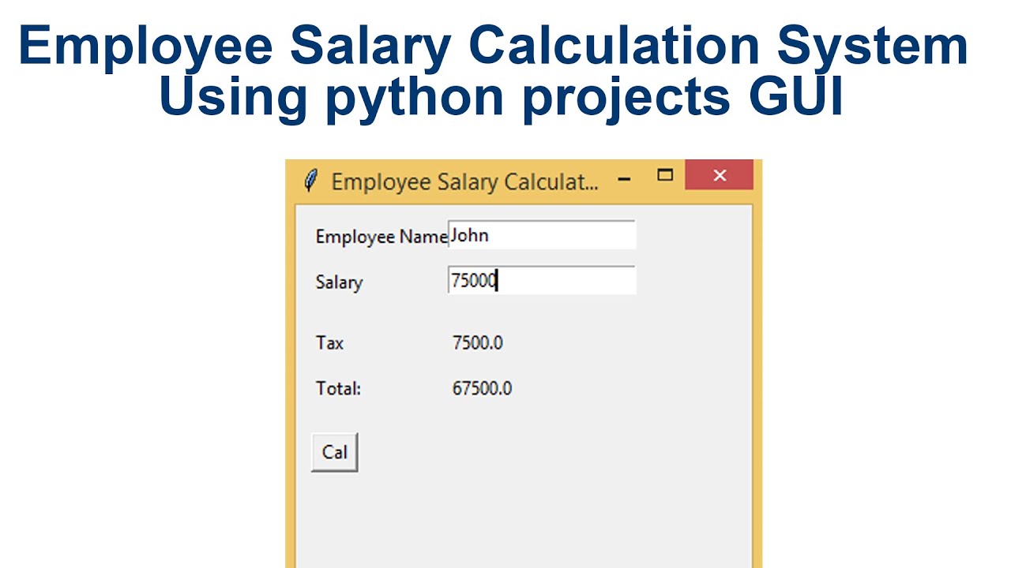Click the Cal button to recompute tax
This screenshot has width=1011, height=568.
tap(335, 452)
